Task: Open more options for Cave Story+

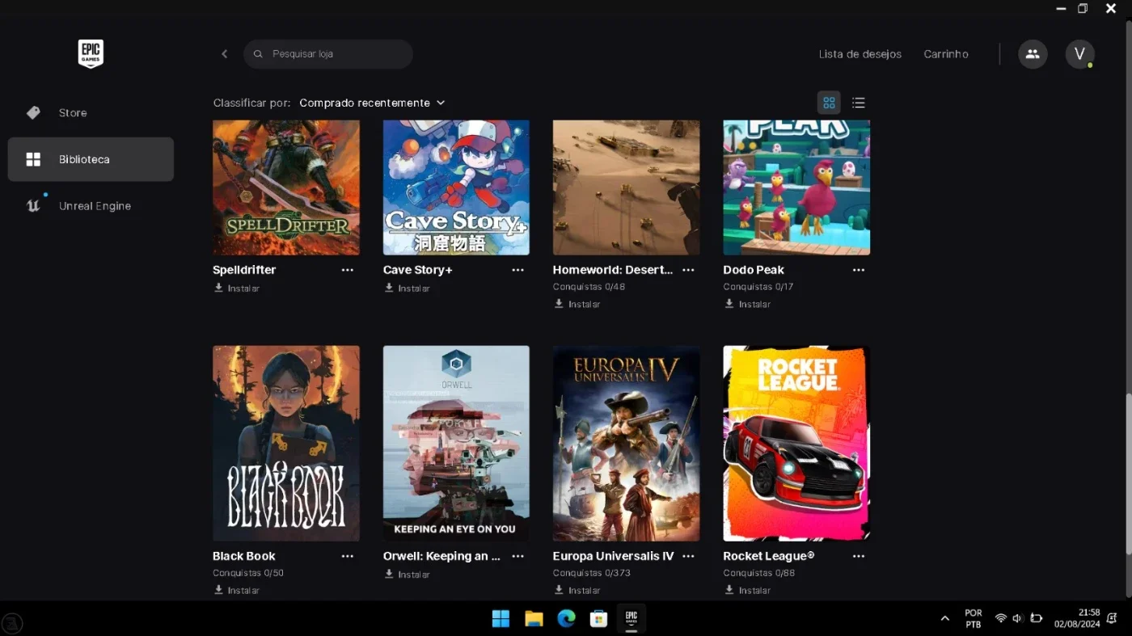Action: [518, 270]
